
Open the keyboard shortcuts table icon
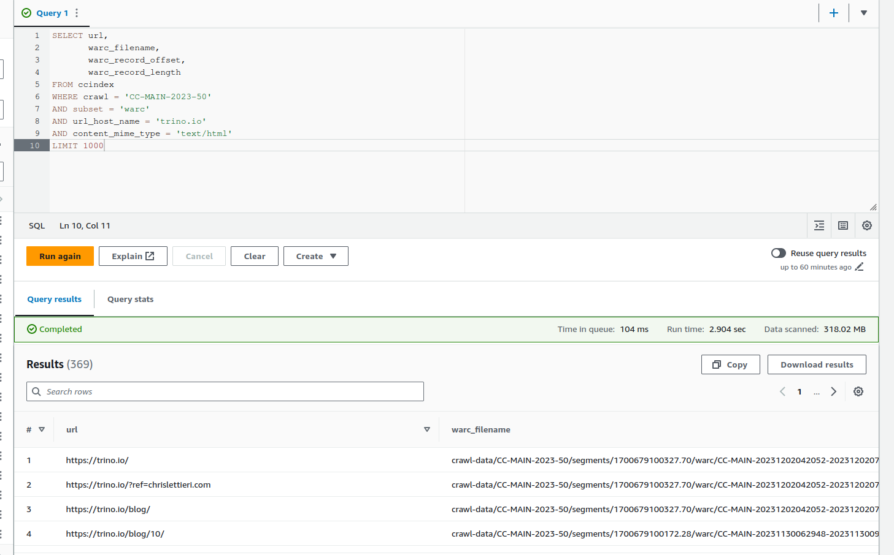(843, 225)
